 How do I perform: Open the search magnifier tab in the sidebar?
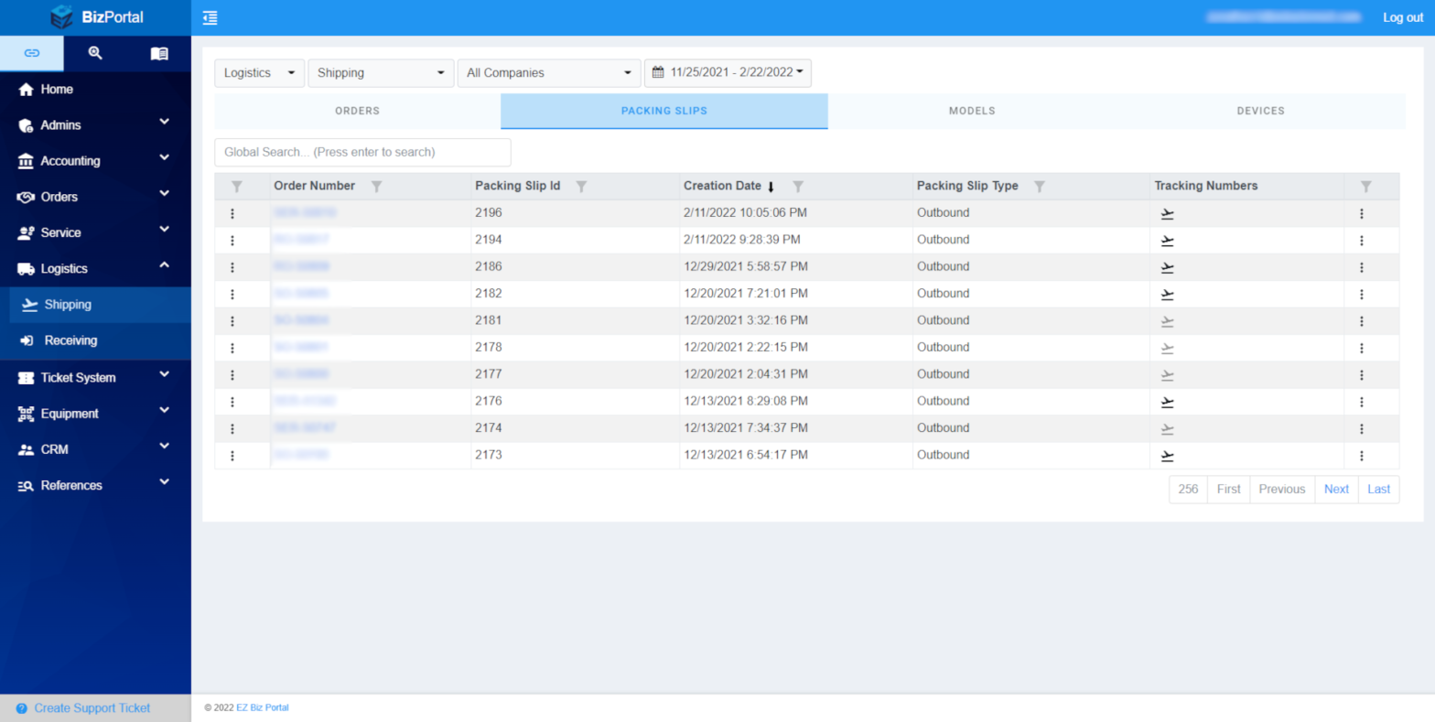click(x=95, y=53)
